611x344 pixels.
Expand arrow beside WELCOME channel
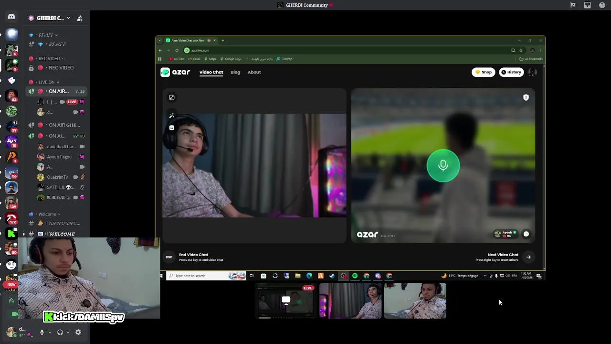point(24,234)
